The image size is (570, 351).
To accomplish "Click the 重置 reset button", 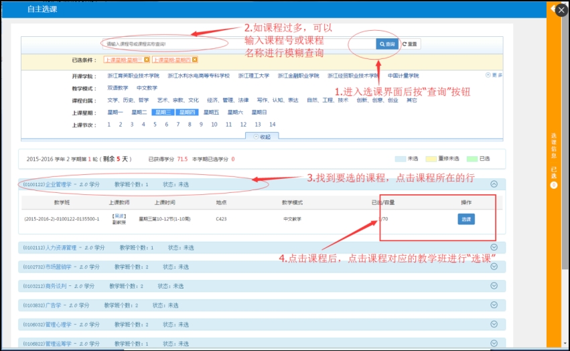I will click(410, 44).
